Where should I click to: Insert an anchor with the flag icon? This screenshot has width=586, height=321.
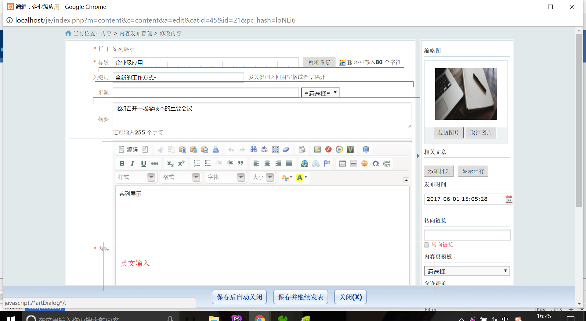coord(327,163)
